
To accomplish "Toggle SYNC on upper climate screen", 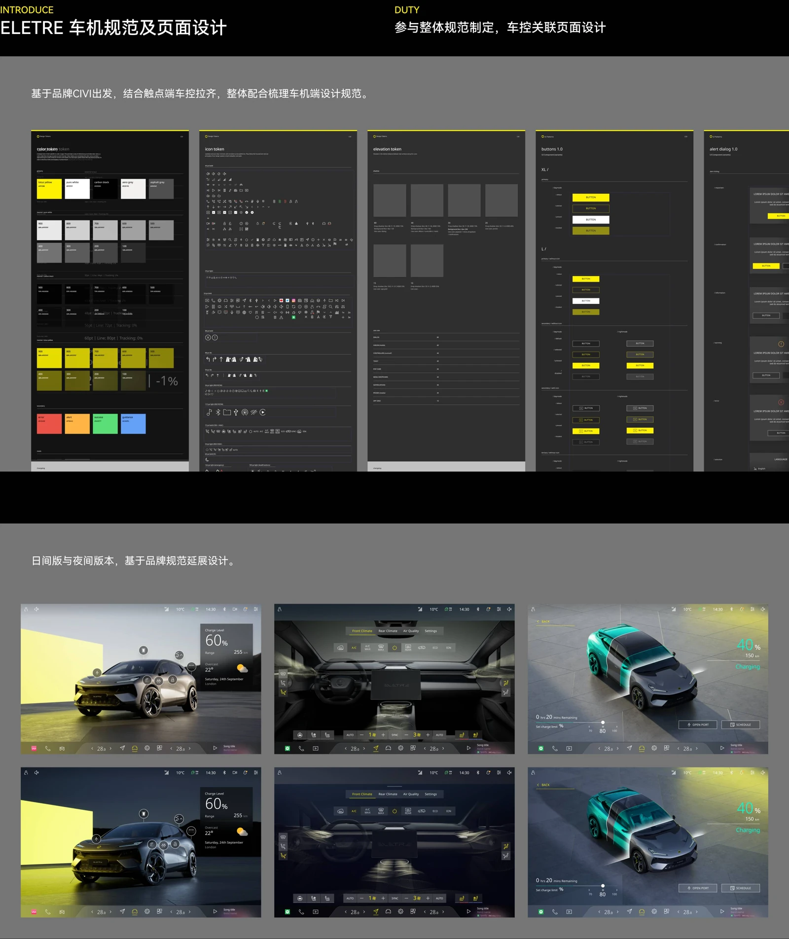I will point(394,735).
